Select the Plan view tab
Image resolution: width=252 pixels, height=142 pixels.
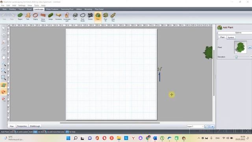coord(12,126)
